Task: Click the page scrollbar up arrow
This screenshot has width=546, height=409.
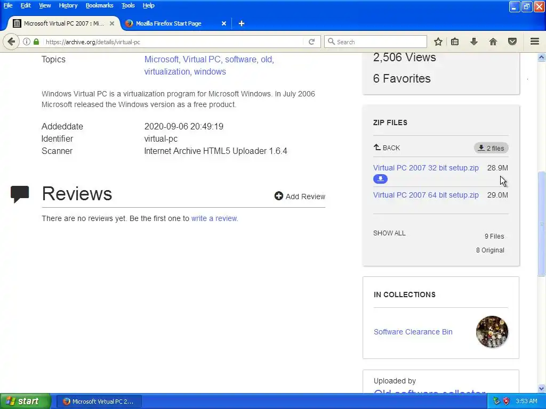Action: pyautogui.click(x=541, y=58)
